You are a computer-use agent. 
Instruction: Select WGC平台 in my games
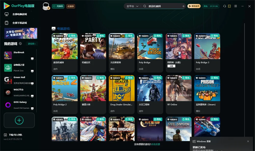pos(19,93)
